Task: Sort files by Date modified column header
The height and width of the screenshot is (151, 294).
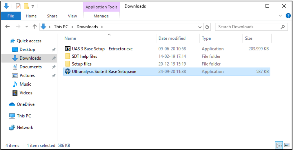Action: pos(172,38)
